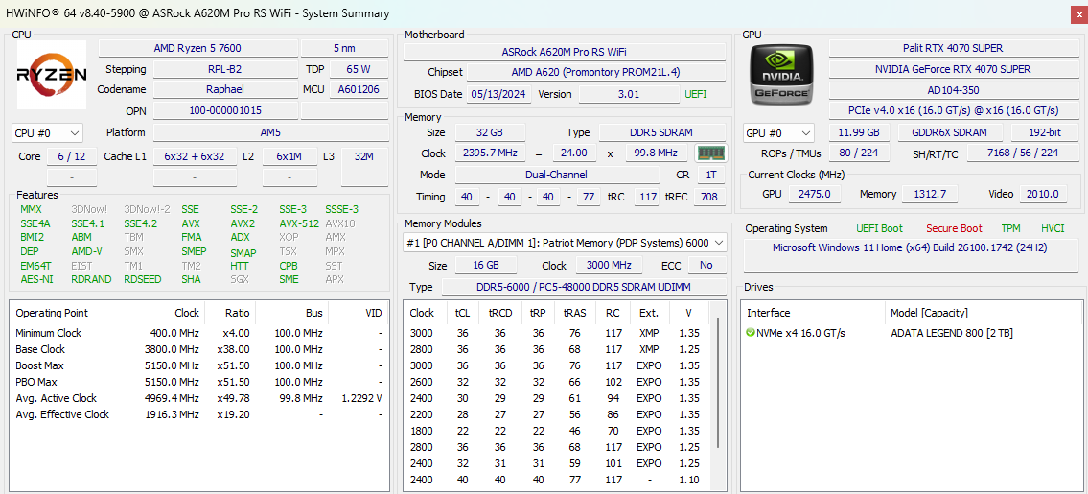The height and width of the screenshot is (494, 1088).
Task: Click the 32M L3 cache value
Action: [x=363, y=157]
